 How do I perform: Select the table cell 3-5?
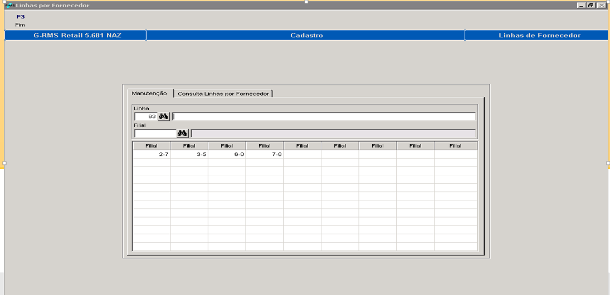(x=189, y=154)
